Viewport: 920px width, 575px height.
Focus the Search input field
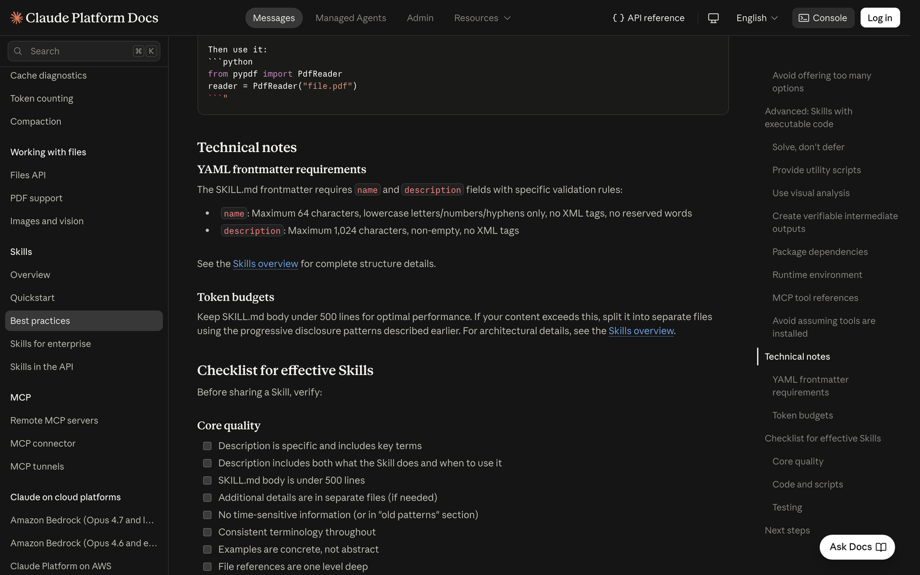(x=84, y=51)
